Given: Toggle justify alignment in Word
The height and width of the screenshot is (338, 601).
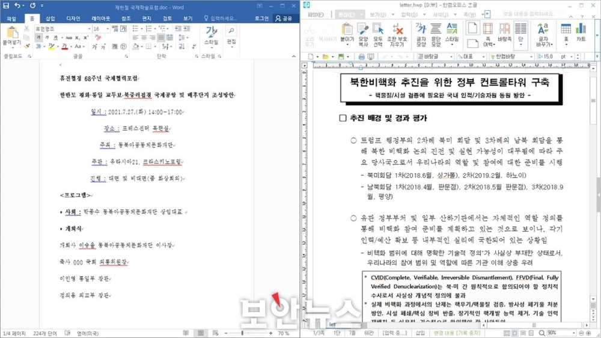Looking at the screenshot, I should click(161, 38).
